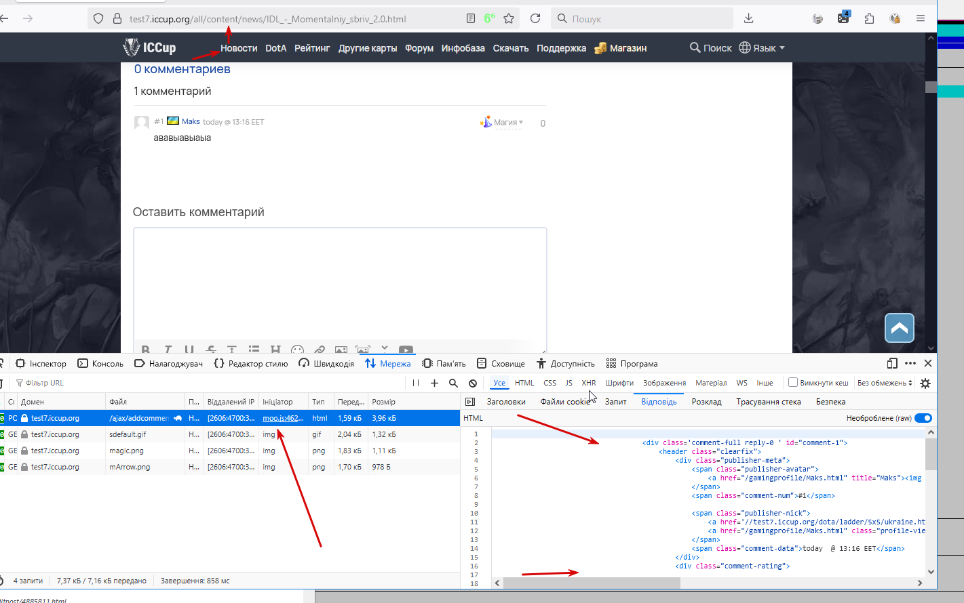Open DevTools more options menu

tap(910, 364)
